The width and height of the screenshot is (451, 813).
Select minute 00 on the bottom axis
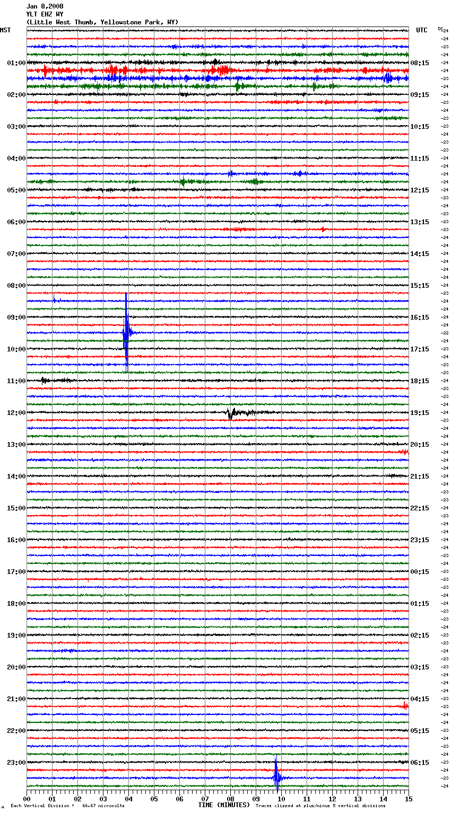[x=27, y=799]
